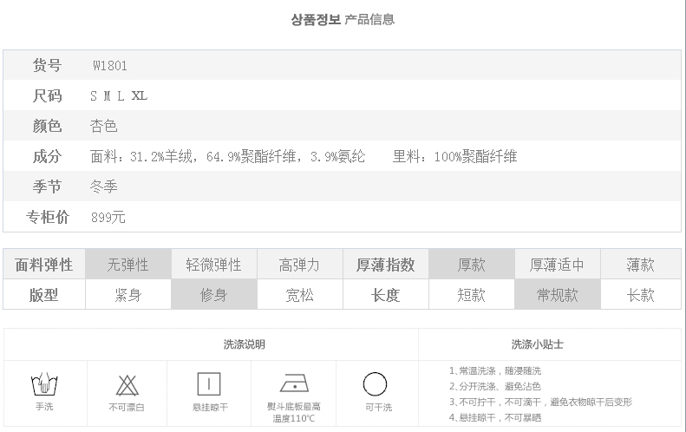This screenshot has width=686, height=432.
Task: Click the 专柜价 label
Action: click(x=47, y=217)
